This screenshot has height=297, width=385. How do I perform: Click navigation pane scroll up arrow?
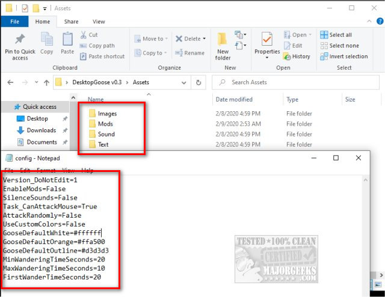pyautogui.click(x=73, y=97)
